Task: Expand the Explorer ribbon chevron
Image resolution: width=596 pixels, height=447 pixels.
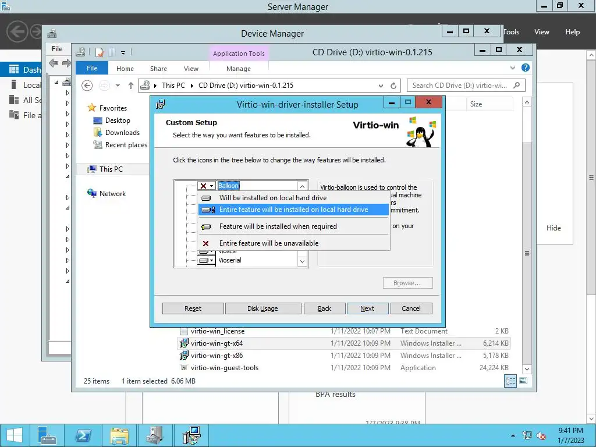Action: (x=513, y=68)
